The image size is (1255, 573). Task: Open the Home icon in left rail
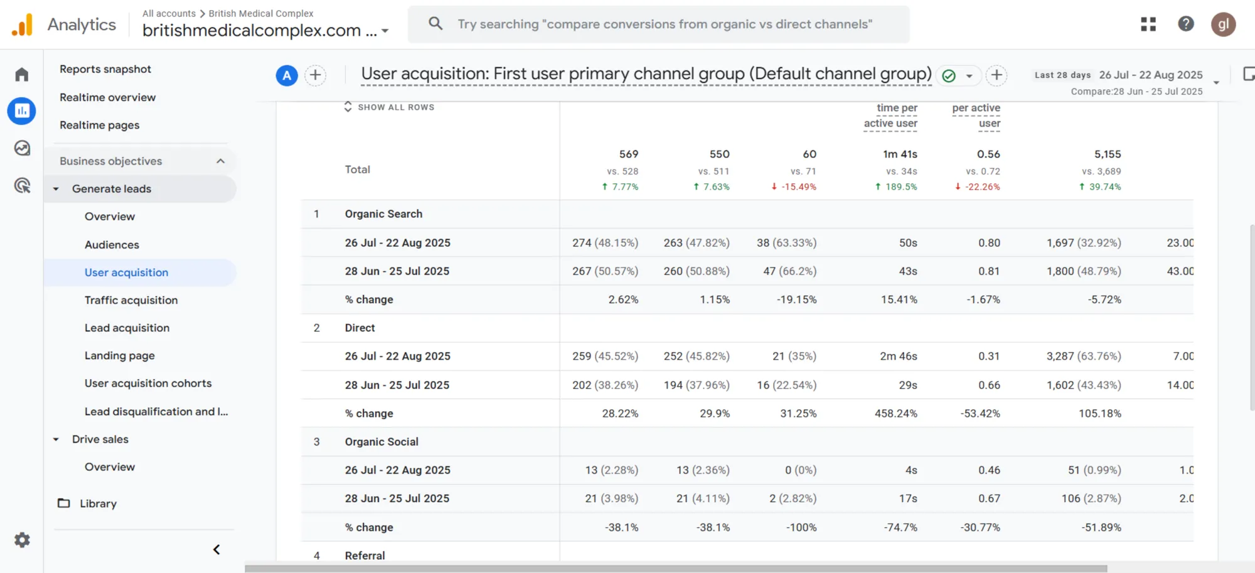pos(22,75)
